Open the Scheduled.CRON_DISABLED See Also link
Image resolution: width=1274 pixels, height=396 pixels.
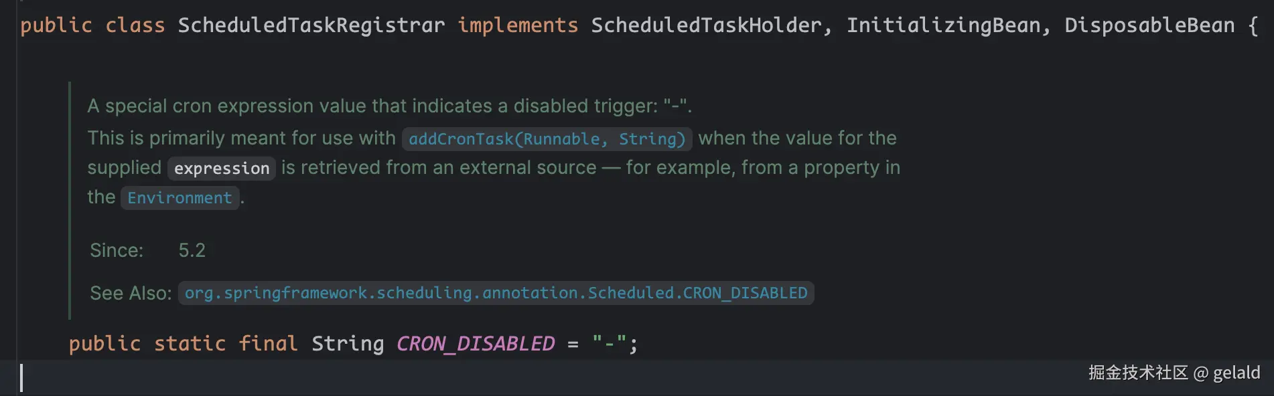point(496,293)
